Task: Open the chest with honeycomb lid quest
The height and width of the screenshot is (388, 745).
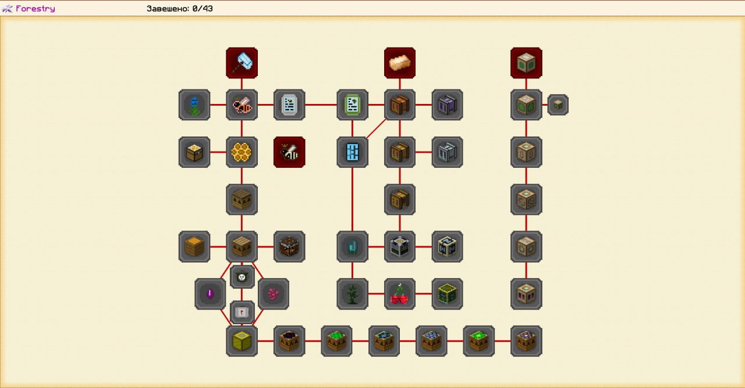Action: pyautogui.click(x=194, y=152)
